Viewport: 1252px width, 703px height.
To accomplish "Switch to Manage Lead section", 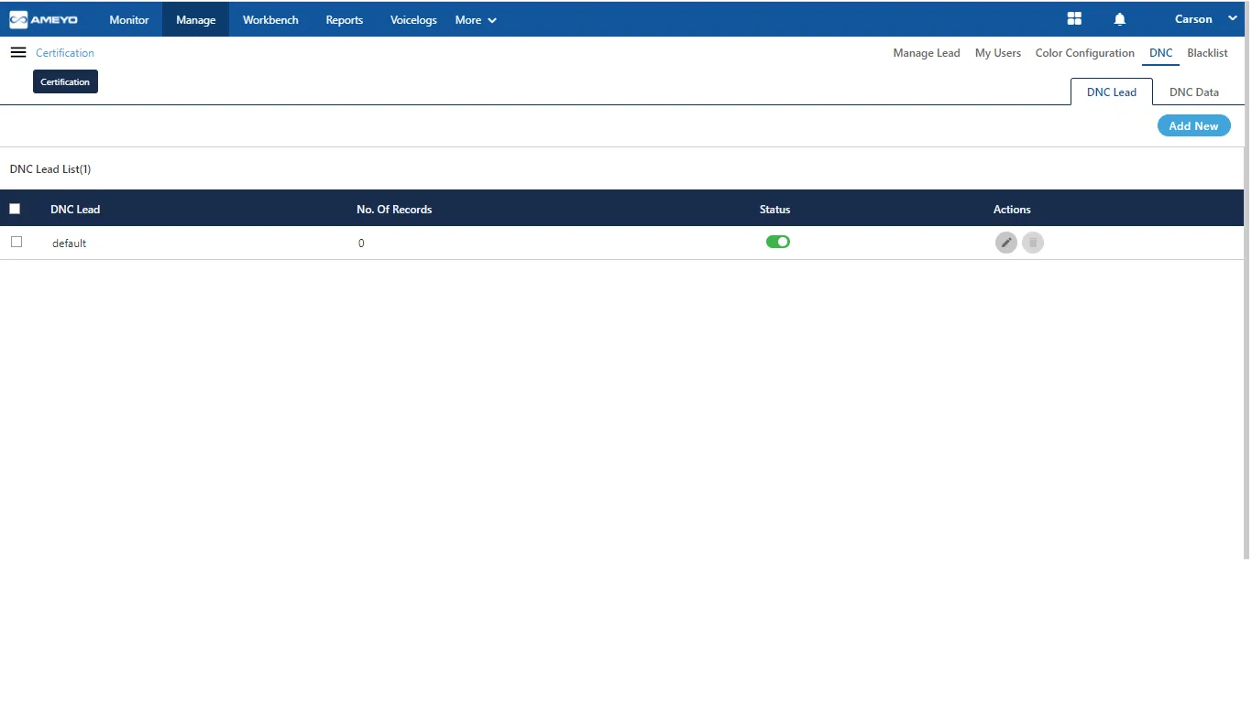I will pyautogui.click(x=927, y=53).
